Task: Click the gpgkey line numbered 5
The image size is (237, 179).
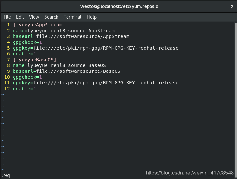Action: (96, 48)
